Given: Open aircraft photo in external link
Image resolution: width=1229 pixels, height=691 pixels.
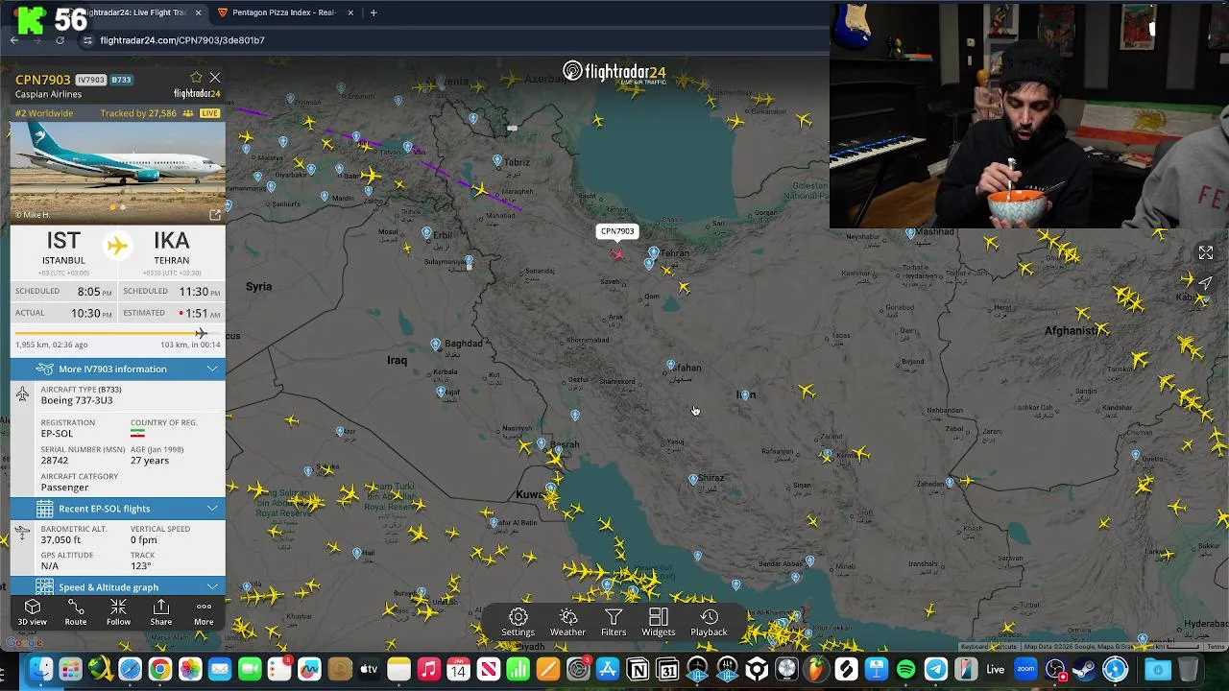Looking at the screenshot, I should click(215, 215).
